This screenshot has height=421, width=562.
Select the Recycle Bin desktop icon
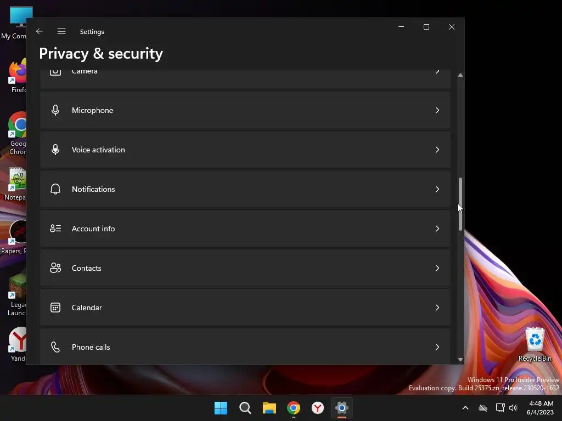[535, 344]
